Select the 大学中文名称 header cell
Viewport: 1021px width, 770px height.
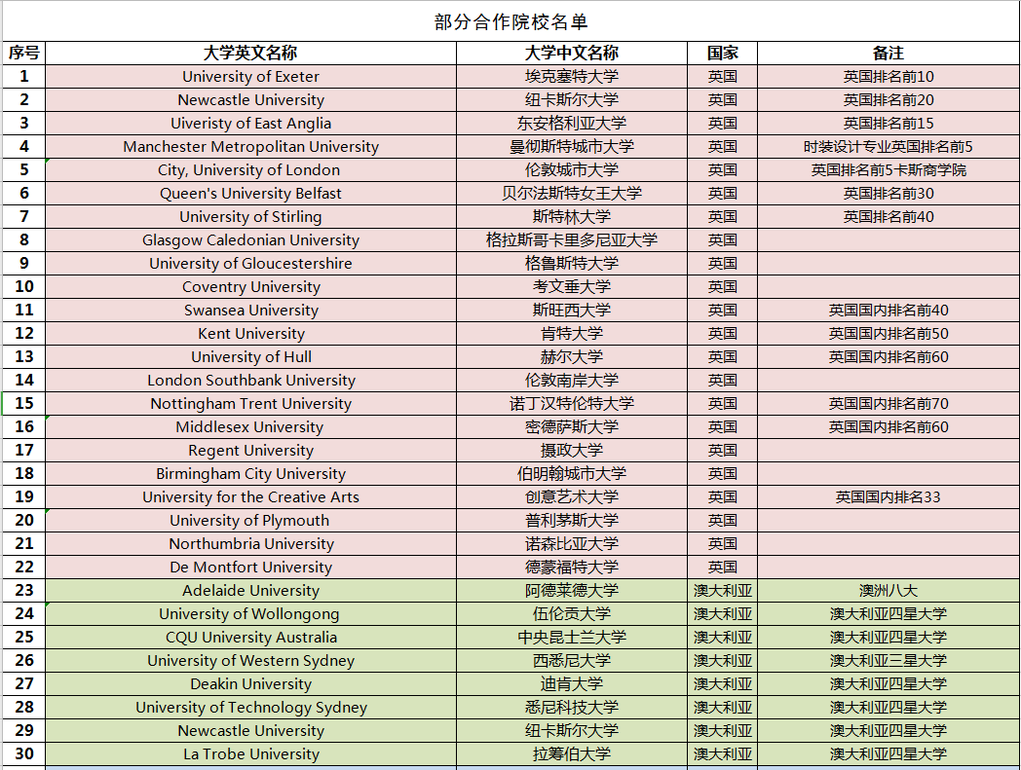pos(571,54)
